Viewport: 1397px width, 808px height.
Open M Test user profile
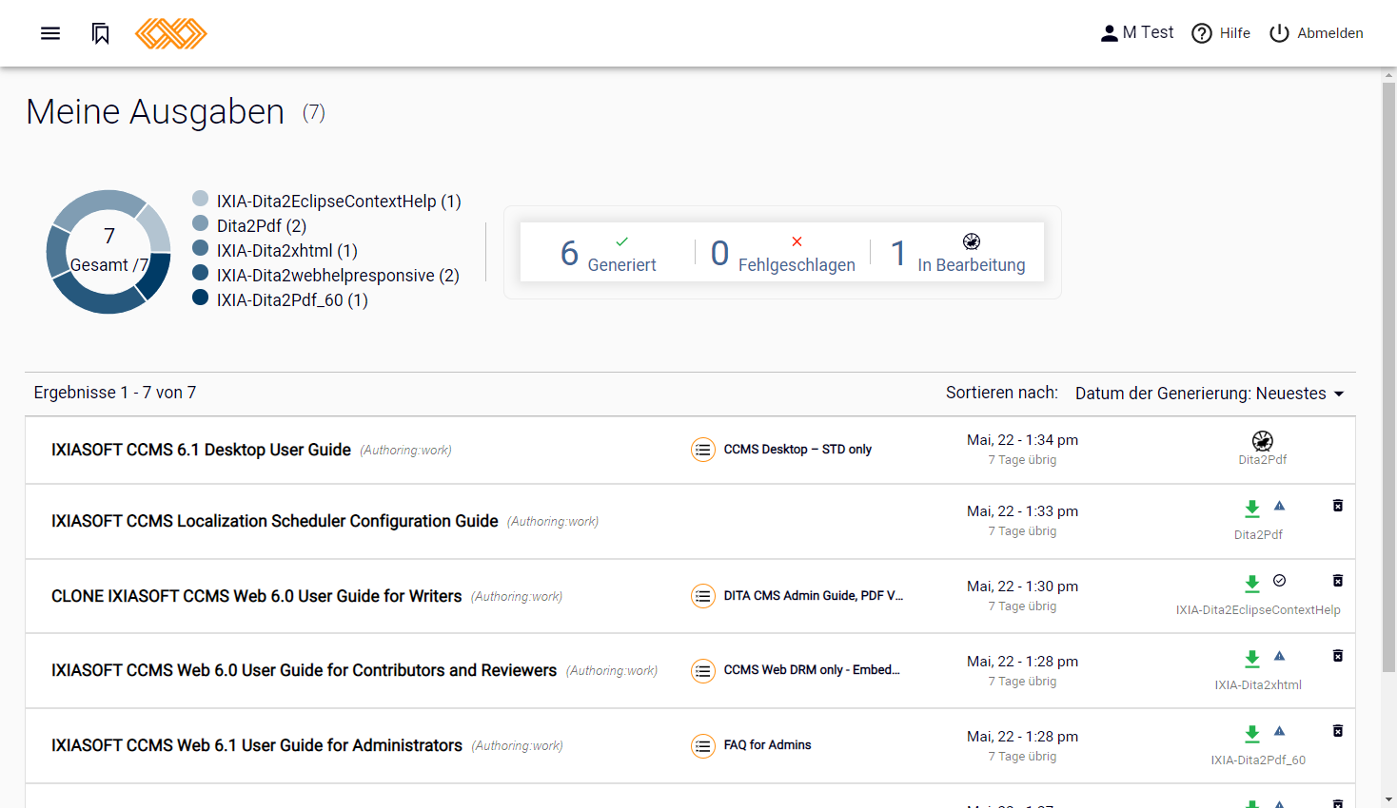coord(1137,33)
